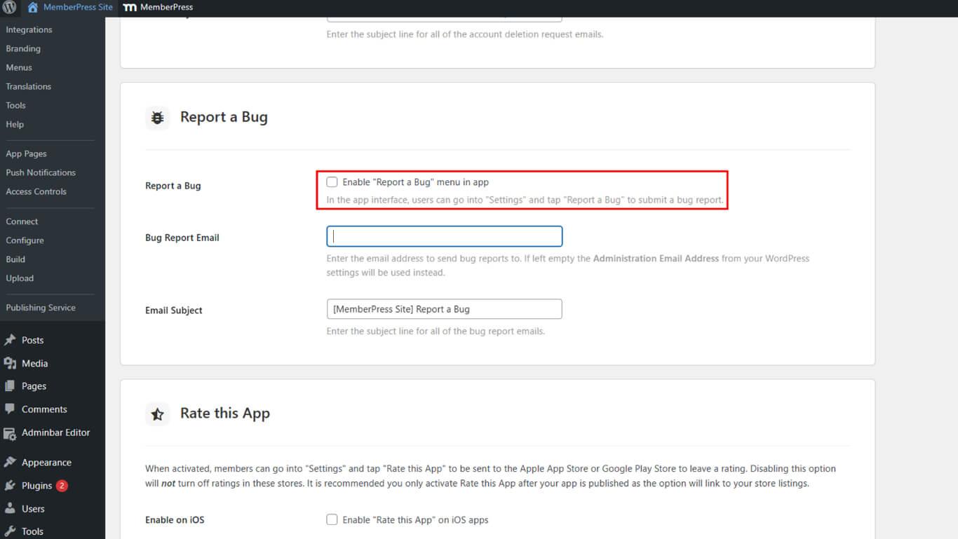Viewport: 958px width, 539px height.
Task: Go to the Integrations submenu
Action: coord(29,29)
